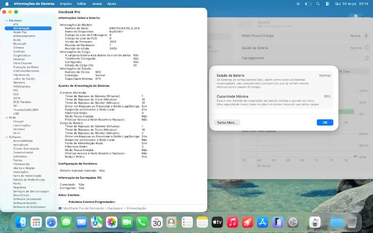Select Armazenamento in the sidebar
The width and height of the screenshot is (373, 233).
click(24, 36)
